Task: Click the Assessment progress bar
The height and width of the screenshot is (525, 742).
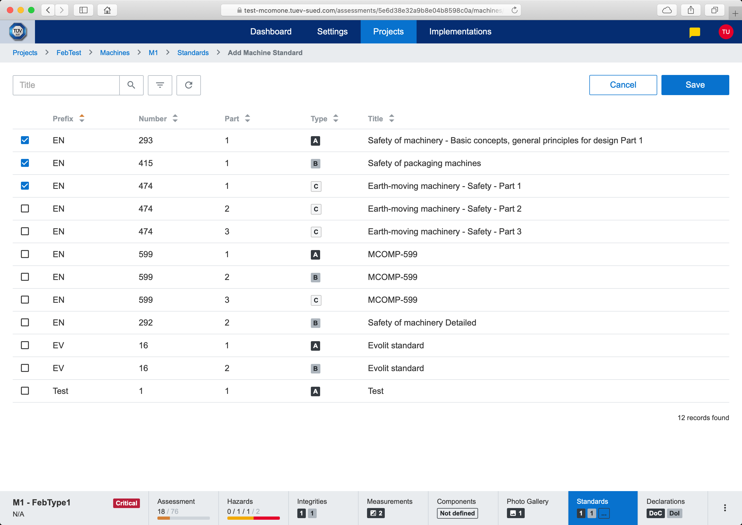Action: point(183,518)
